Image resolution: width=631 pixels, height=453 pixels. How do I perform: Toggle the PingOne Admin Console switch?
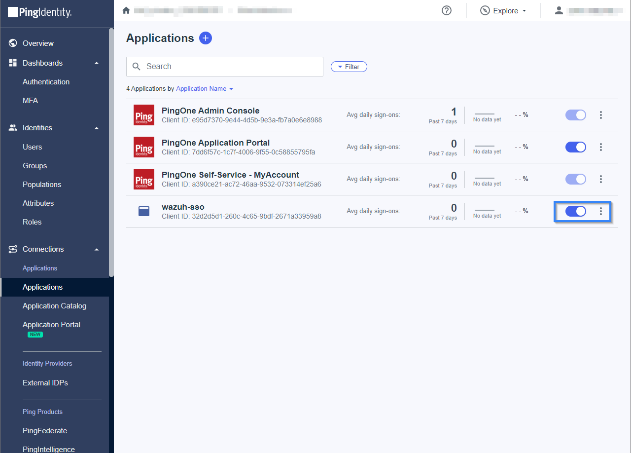click(576, 115)
